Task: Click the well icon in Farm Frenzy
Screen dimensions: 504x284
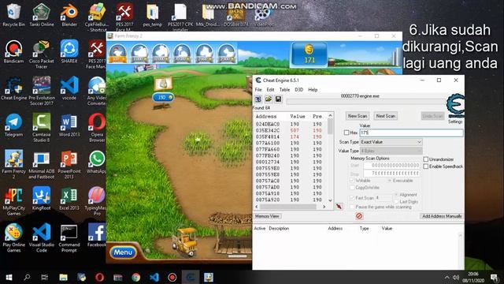Action: (163, 84)
